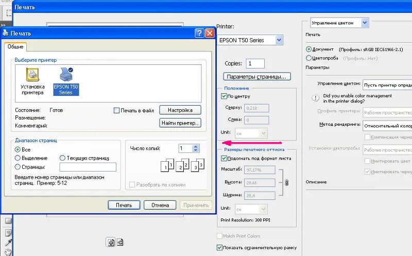Viewport: 412px width, 256px height.
Task: Click the Настройка button
Action: coord(180,110)
